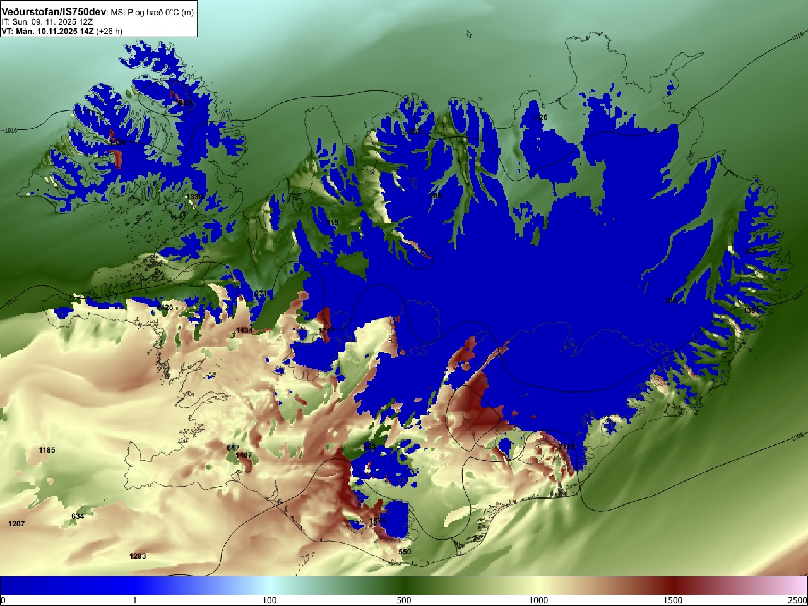
Task: Click the 1185 height value over the sea
Action: pyautogui.click(x=47, y=450)
